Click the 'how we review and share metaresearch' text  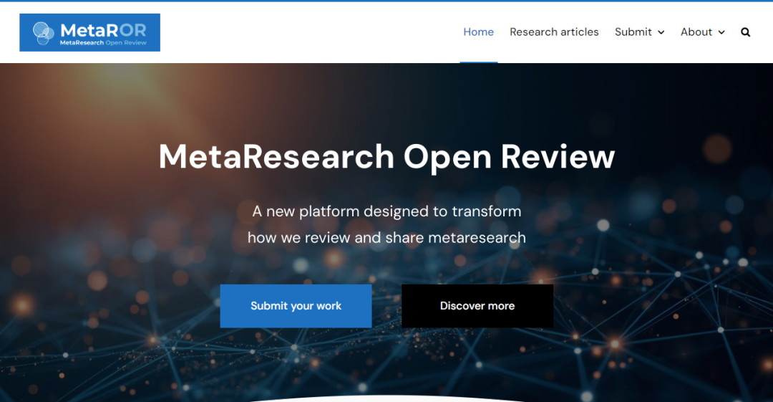(386, 238)
